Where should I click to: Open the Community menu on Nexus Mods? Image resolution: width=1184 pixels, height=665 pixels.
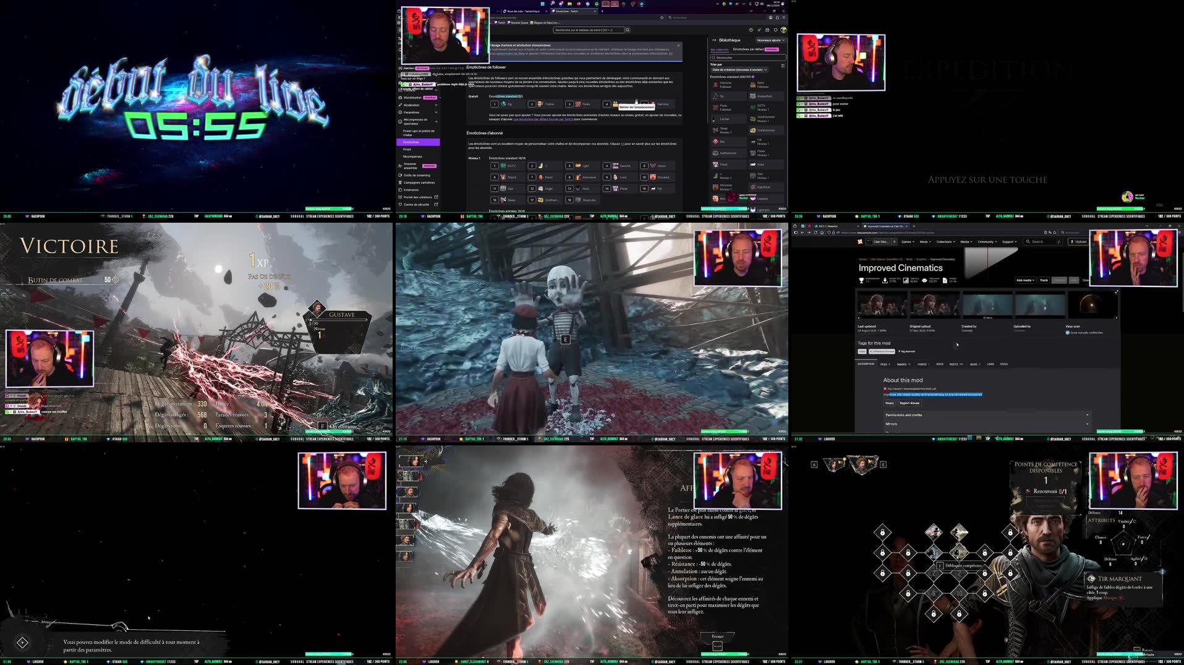click(x=987, y=242)
